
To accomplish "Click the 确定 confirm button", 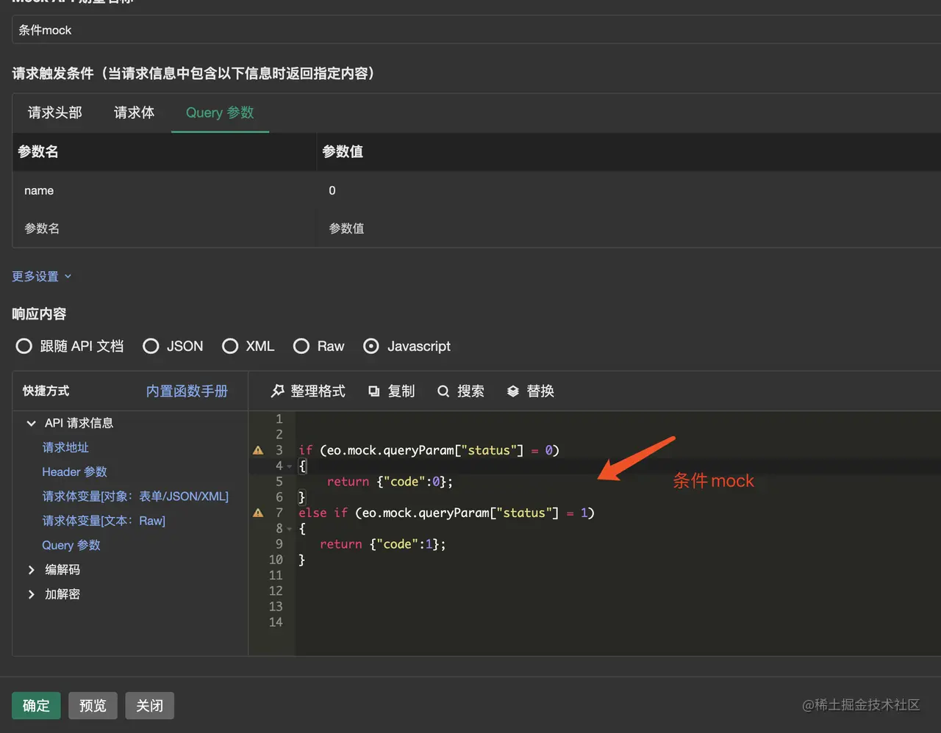I will click(36, 705).
